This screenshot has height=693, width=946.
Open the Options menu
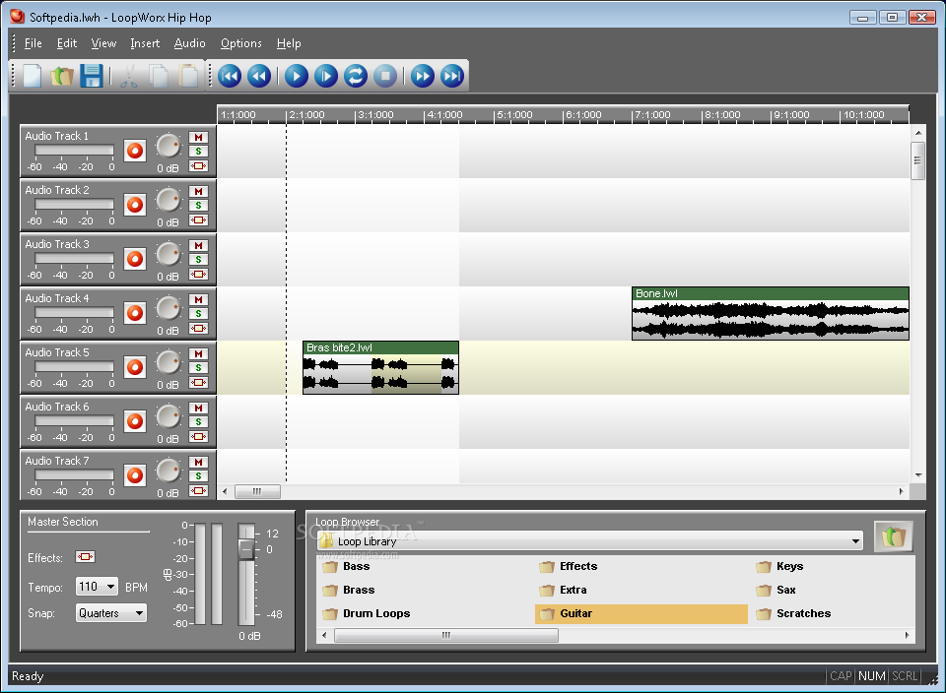point(240,43)
